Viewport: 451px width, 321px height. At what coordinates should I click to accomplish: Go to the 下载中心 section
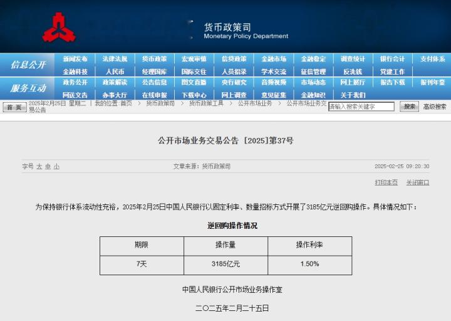(x=194, y=95)
